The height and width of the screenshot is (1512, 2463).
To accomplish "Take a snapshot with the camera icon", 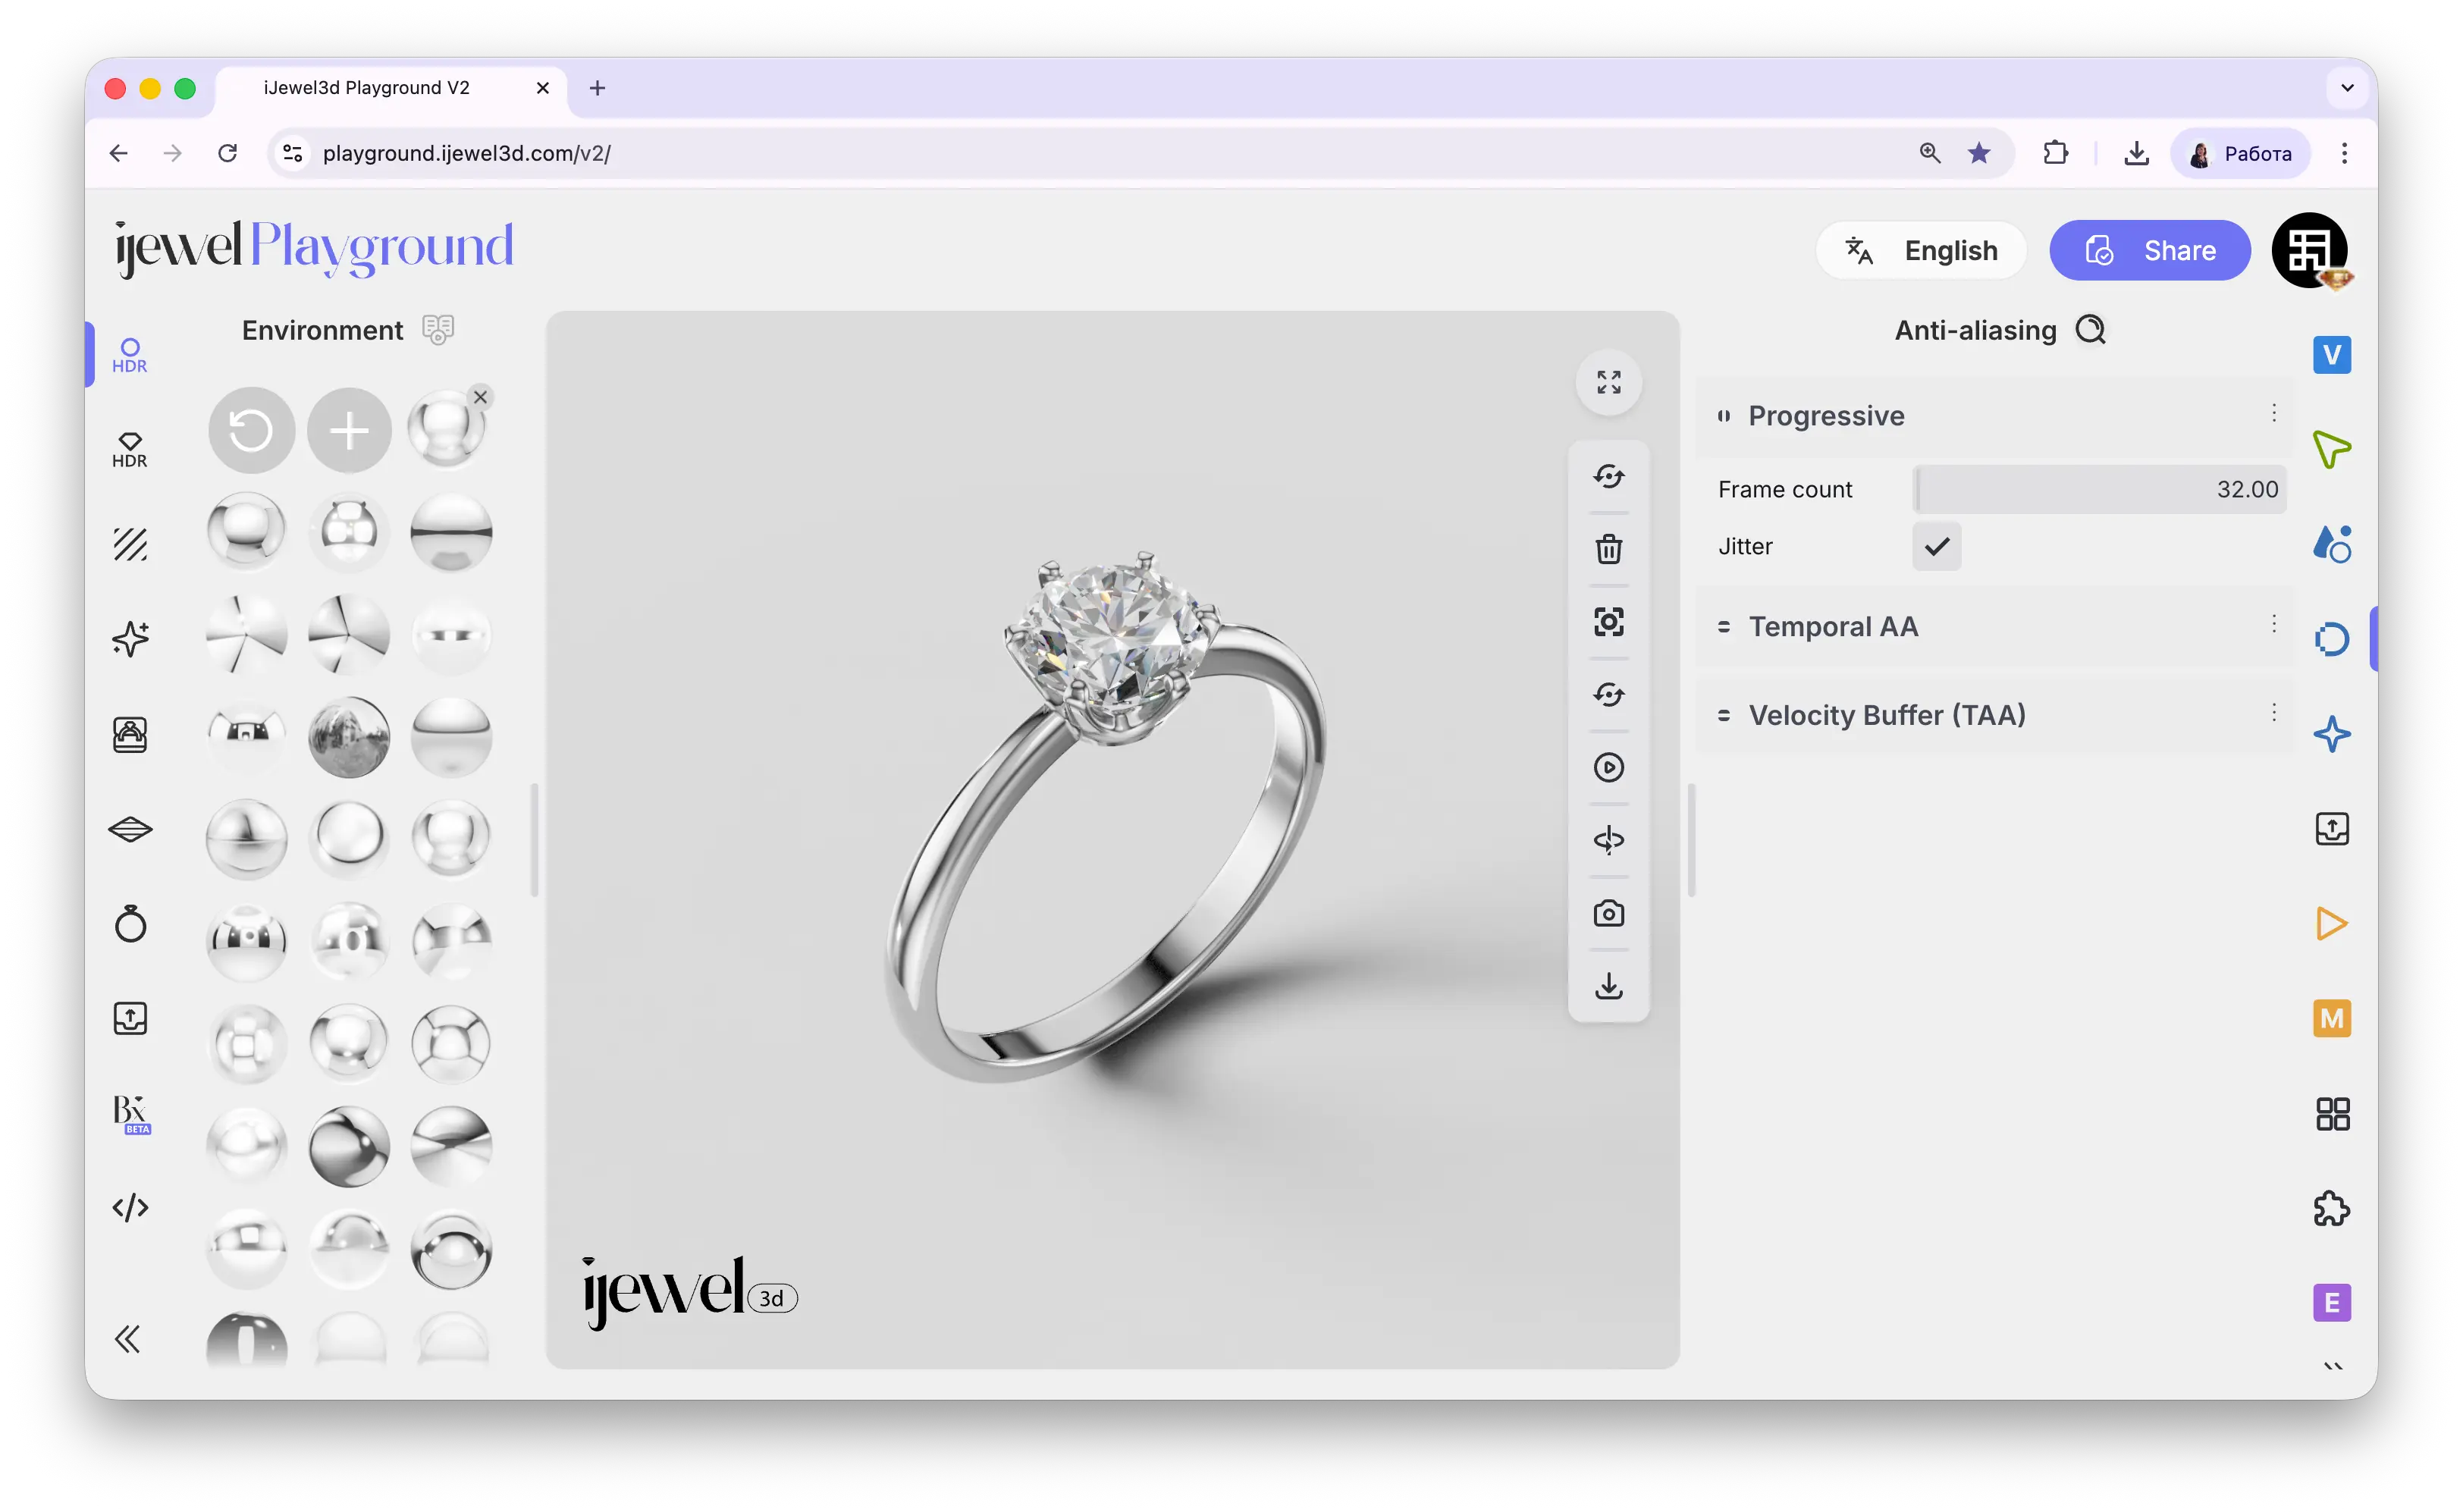I will click(1608, 913).
